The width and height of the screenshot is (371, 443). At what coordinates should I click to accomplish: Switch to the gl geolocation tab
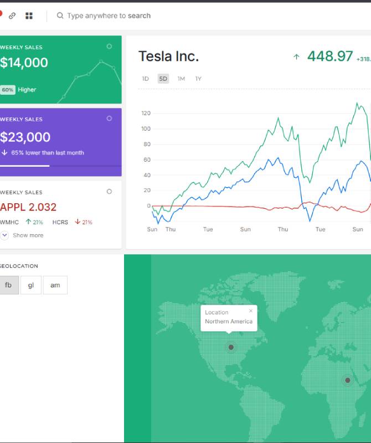(31, 285)
